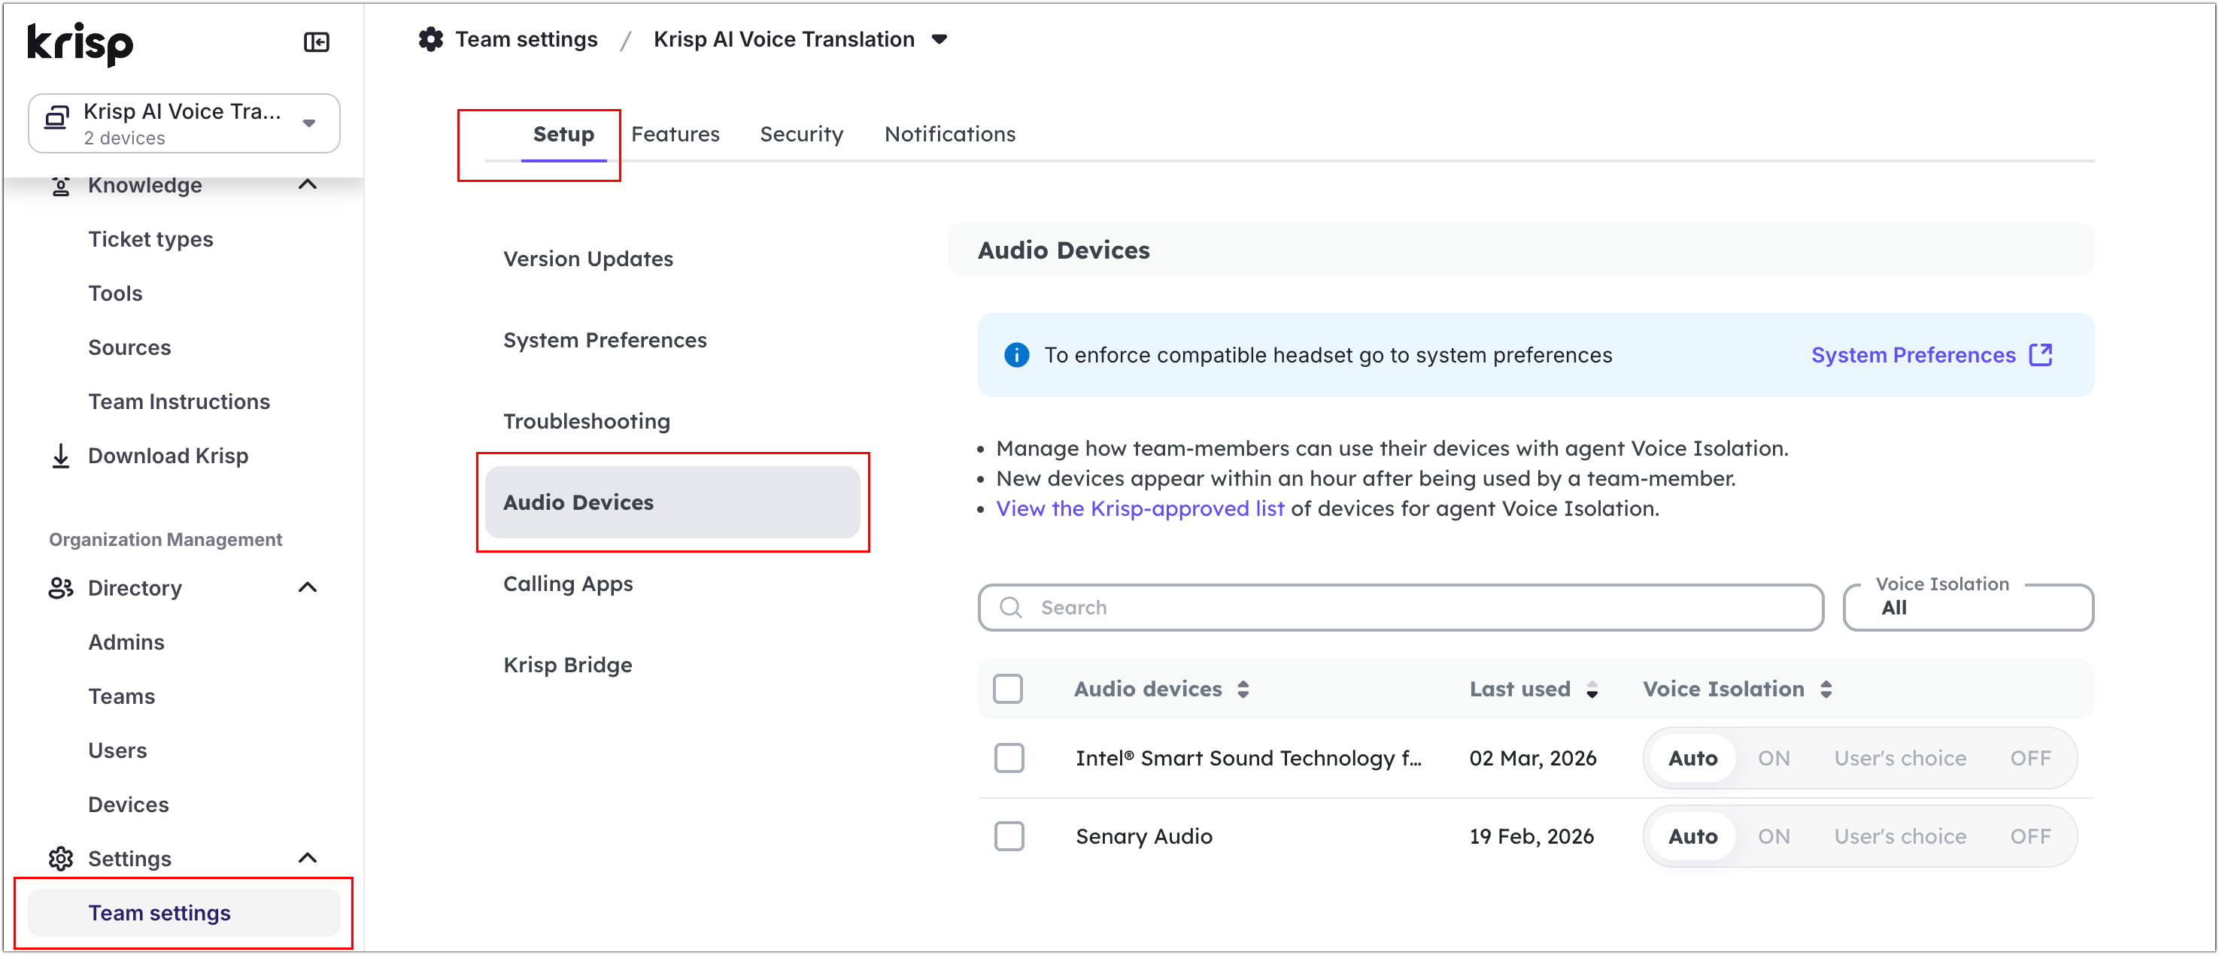Open the Krisp AI Voice Translation breadcrumb dropdown
The height and width of the screenshot is (955, 2219).
click(939, 40)
